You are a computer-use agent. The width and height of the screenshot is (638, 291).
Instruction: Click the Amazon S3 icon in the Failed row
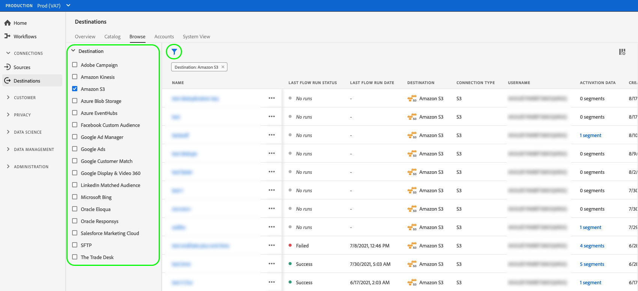[412, 246]
